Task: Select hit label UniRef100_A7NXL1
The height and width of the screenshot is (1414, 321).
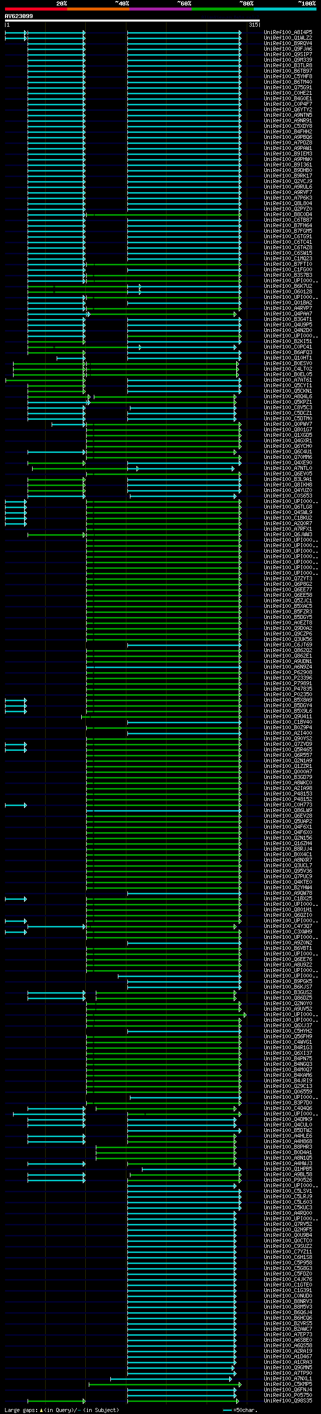Action: (x=288, y=1378)
